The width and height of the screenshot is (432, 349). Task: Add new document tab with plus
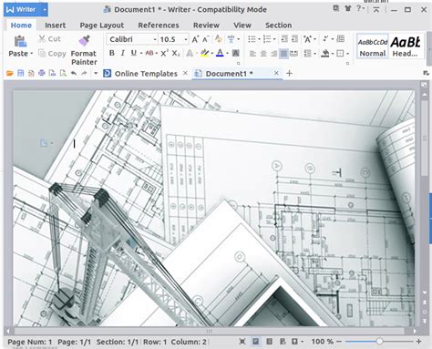tap(289, 73)
